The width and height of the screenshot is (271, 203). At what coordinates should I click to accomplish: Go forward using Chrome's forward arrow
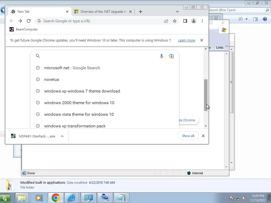coord(20,21)
